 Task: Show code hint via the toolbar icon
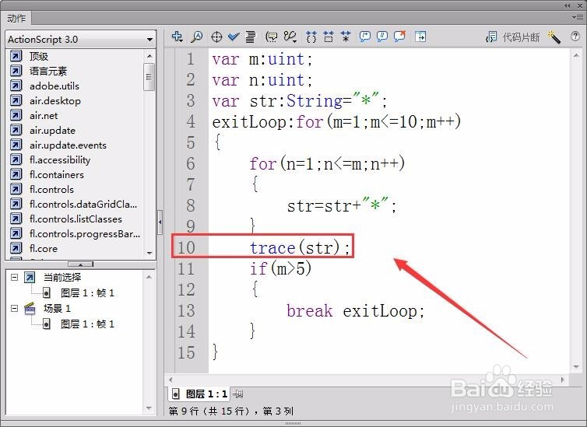[272, 37]
